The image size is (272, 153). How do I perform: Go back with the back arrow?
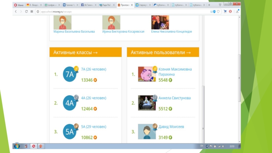16,12
